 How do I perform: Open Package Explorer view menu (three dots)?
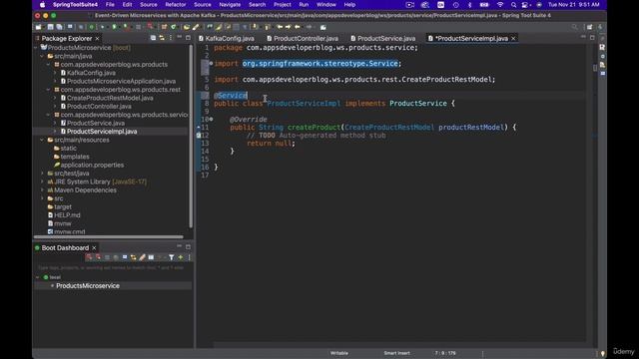171,38
